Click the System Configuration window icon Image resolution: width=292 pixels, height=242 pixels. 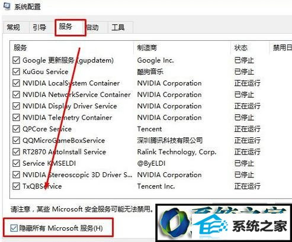coord(7,6)
